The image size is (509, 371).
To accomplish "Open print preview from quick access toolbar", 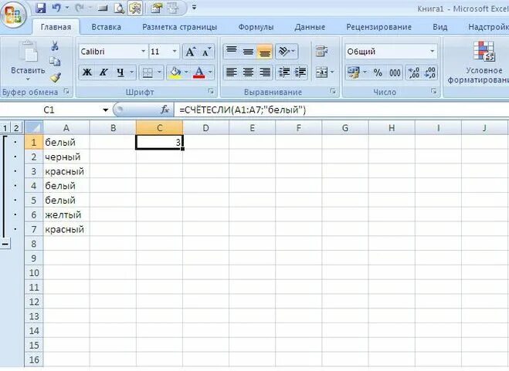I will click(x=119, y=8).
